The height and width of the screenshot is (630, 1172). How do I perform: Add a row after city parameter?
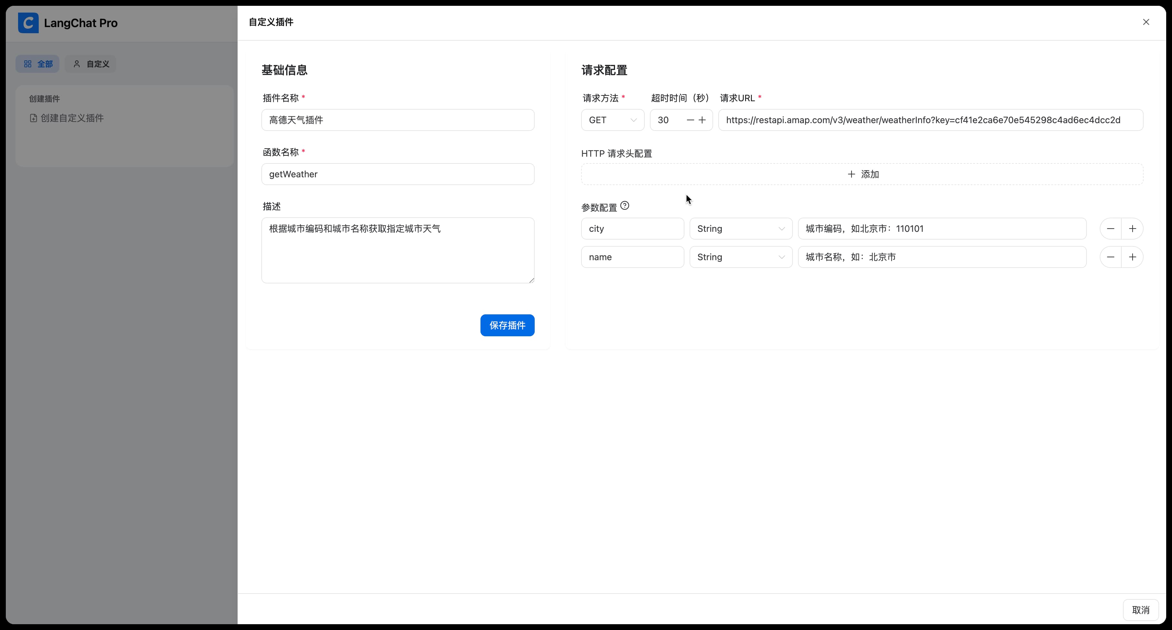pyautogui.click(x=1132, y=229)
